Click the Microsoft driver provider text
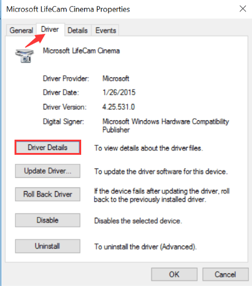 (116, 79)
